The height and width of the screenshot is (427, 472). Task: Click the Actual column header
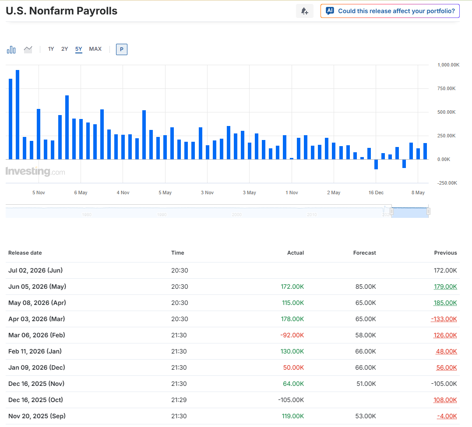(295, 253)
